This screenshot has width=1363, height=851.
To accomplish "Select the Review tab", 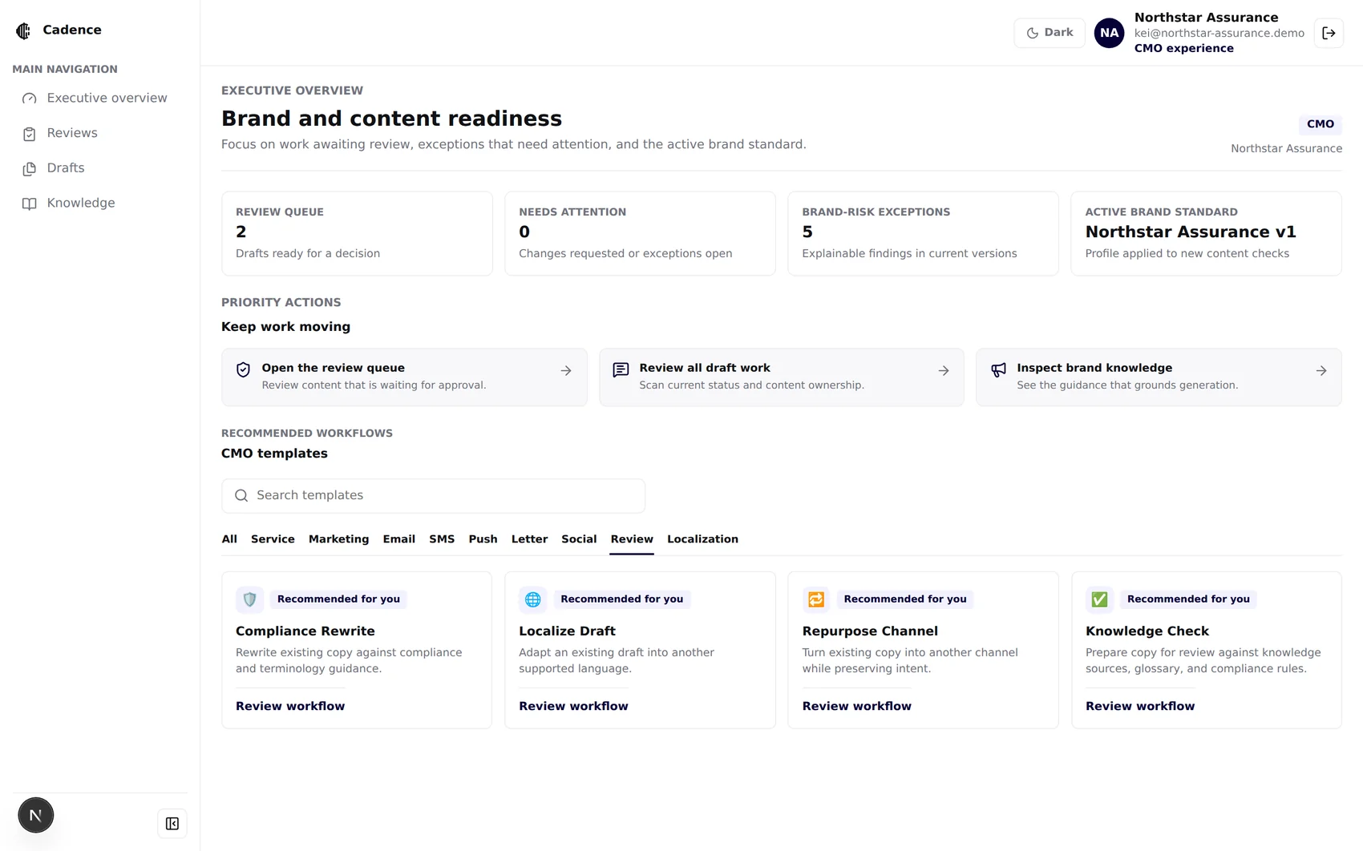I will pos(632,539).
